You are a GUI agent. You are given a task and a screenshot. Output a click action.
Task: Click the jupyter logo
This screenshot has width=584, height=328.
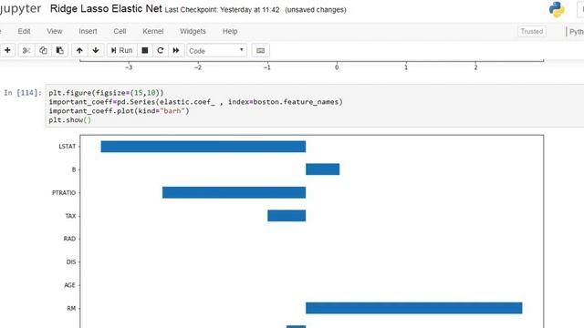[20, 9]
